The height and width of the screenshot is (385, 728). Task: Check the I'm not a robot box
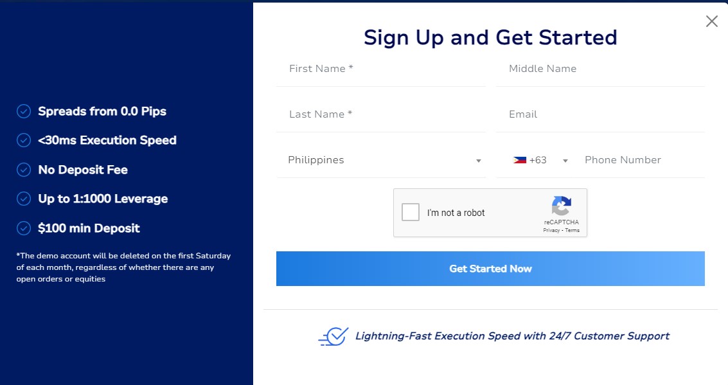(x=411, y=212)
